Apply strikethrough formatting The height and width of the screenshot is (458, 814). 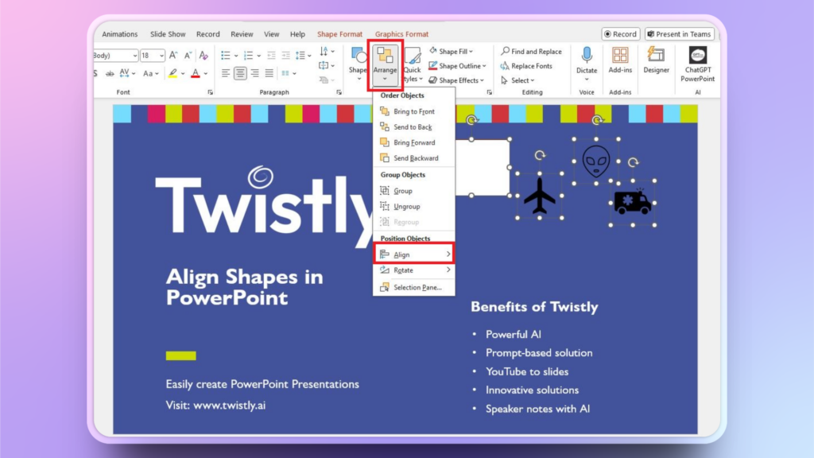110,73
